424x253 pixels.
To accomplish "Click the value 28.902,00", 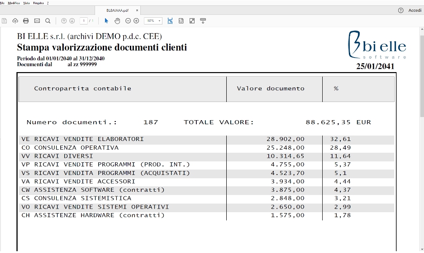I will (286, 139).
